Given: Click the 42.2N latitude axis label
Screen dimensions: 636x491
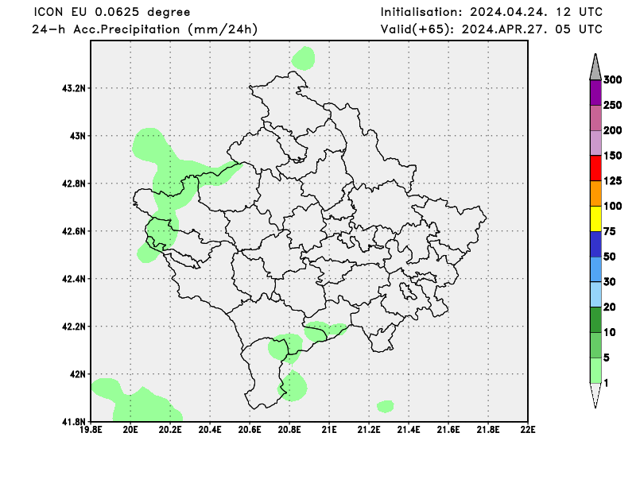Looking at the screenshot, I should [74, 327].
